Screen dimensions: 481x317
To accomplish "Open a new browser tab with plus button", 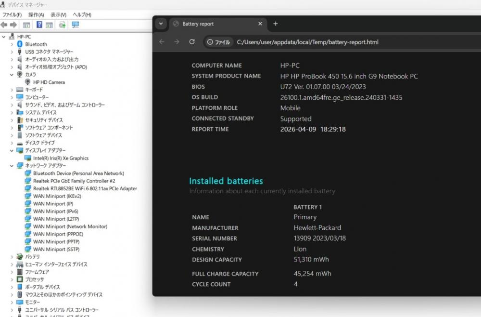I will tap(276, 24).
